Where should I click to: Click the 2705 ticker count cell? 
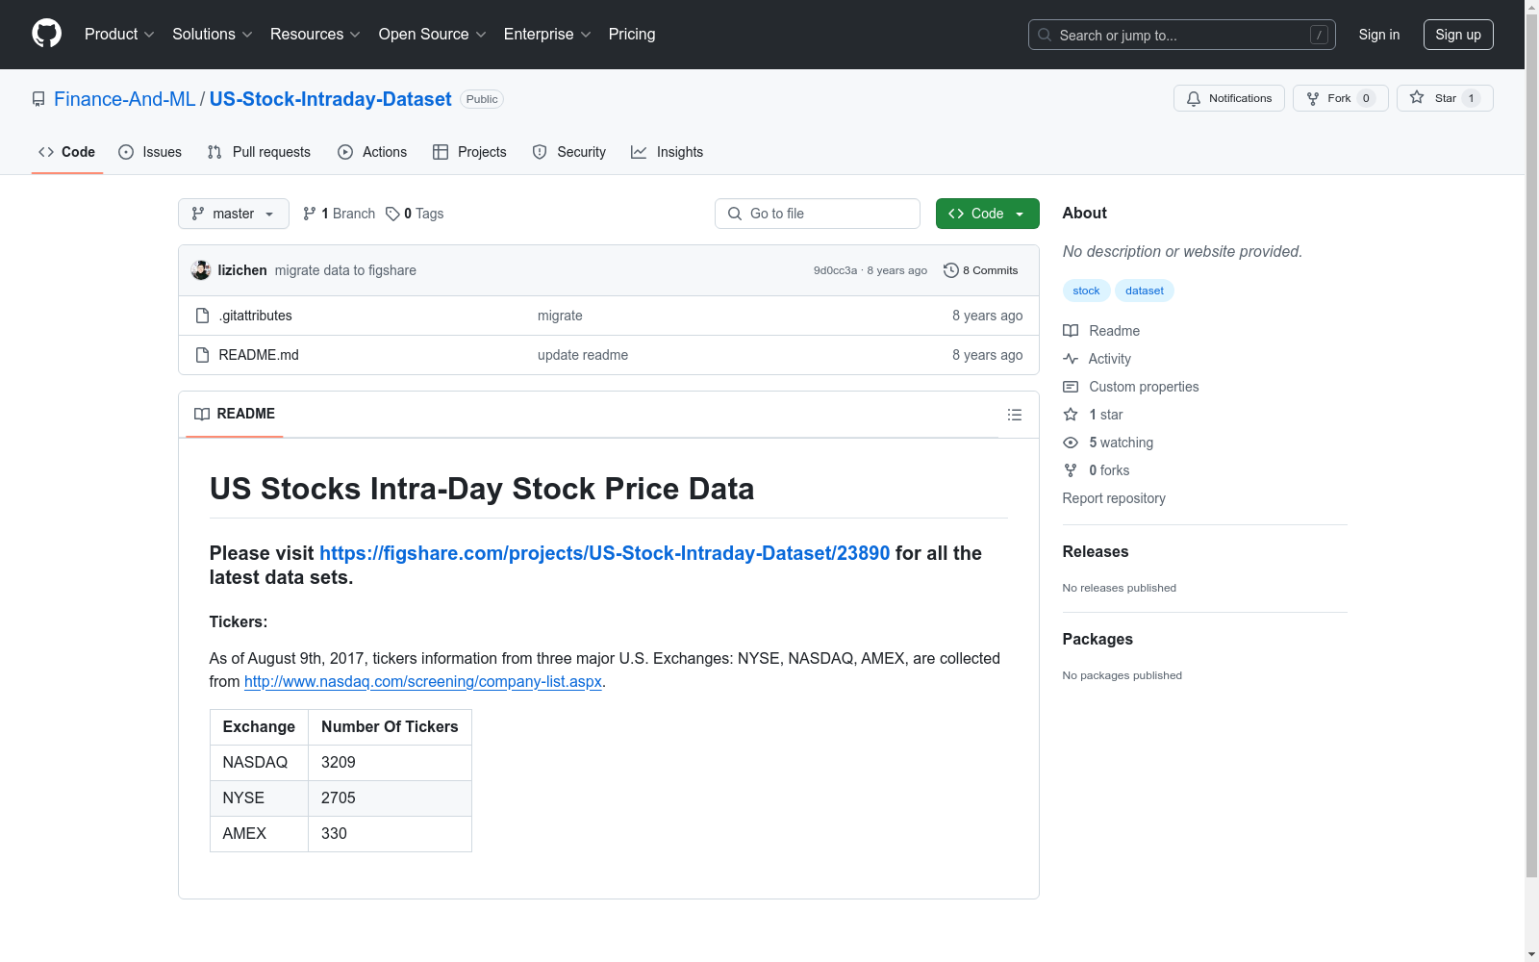pyautogui.click(x=390, y=798)
